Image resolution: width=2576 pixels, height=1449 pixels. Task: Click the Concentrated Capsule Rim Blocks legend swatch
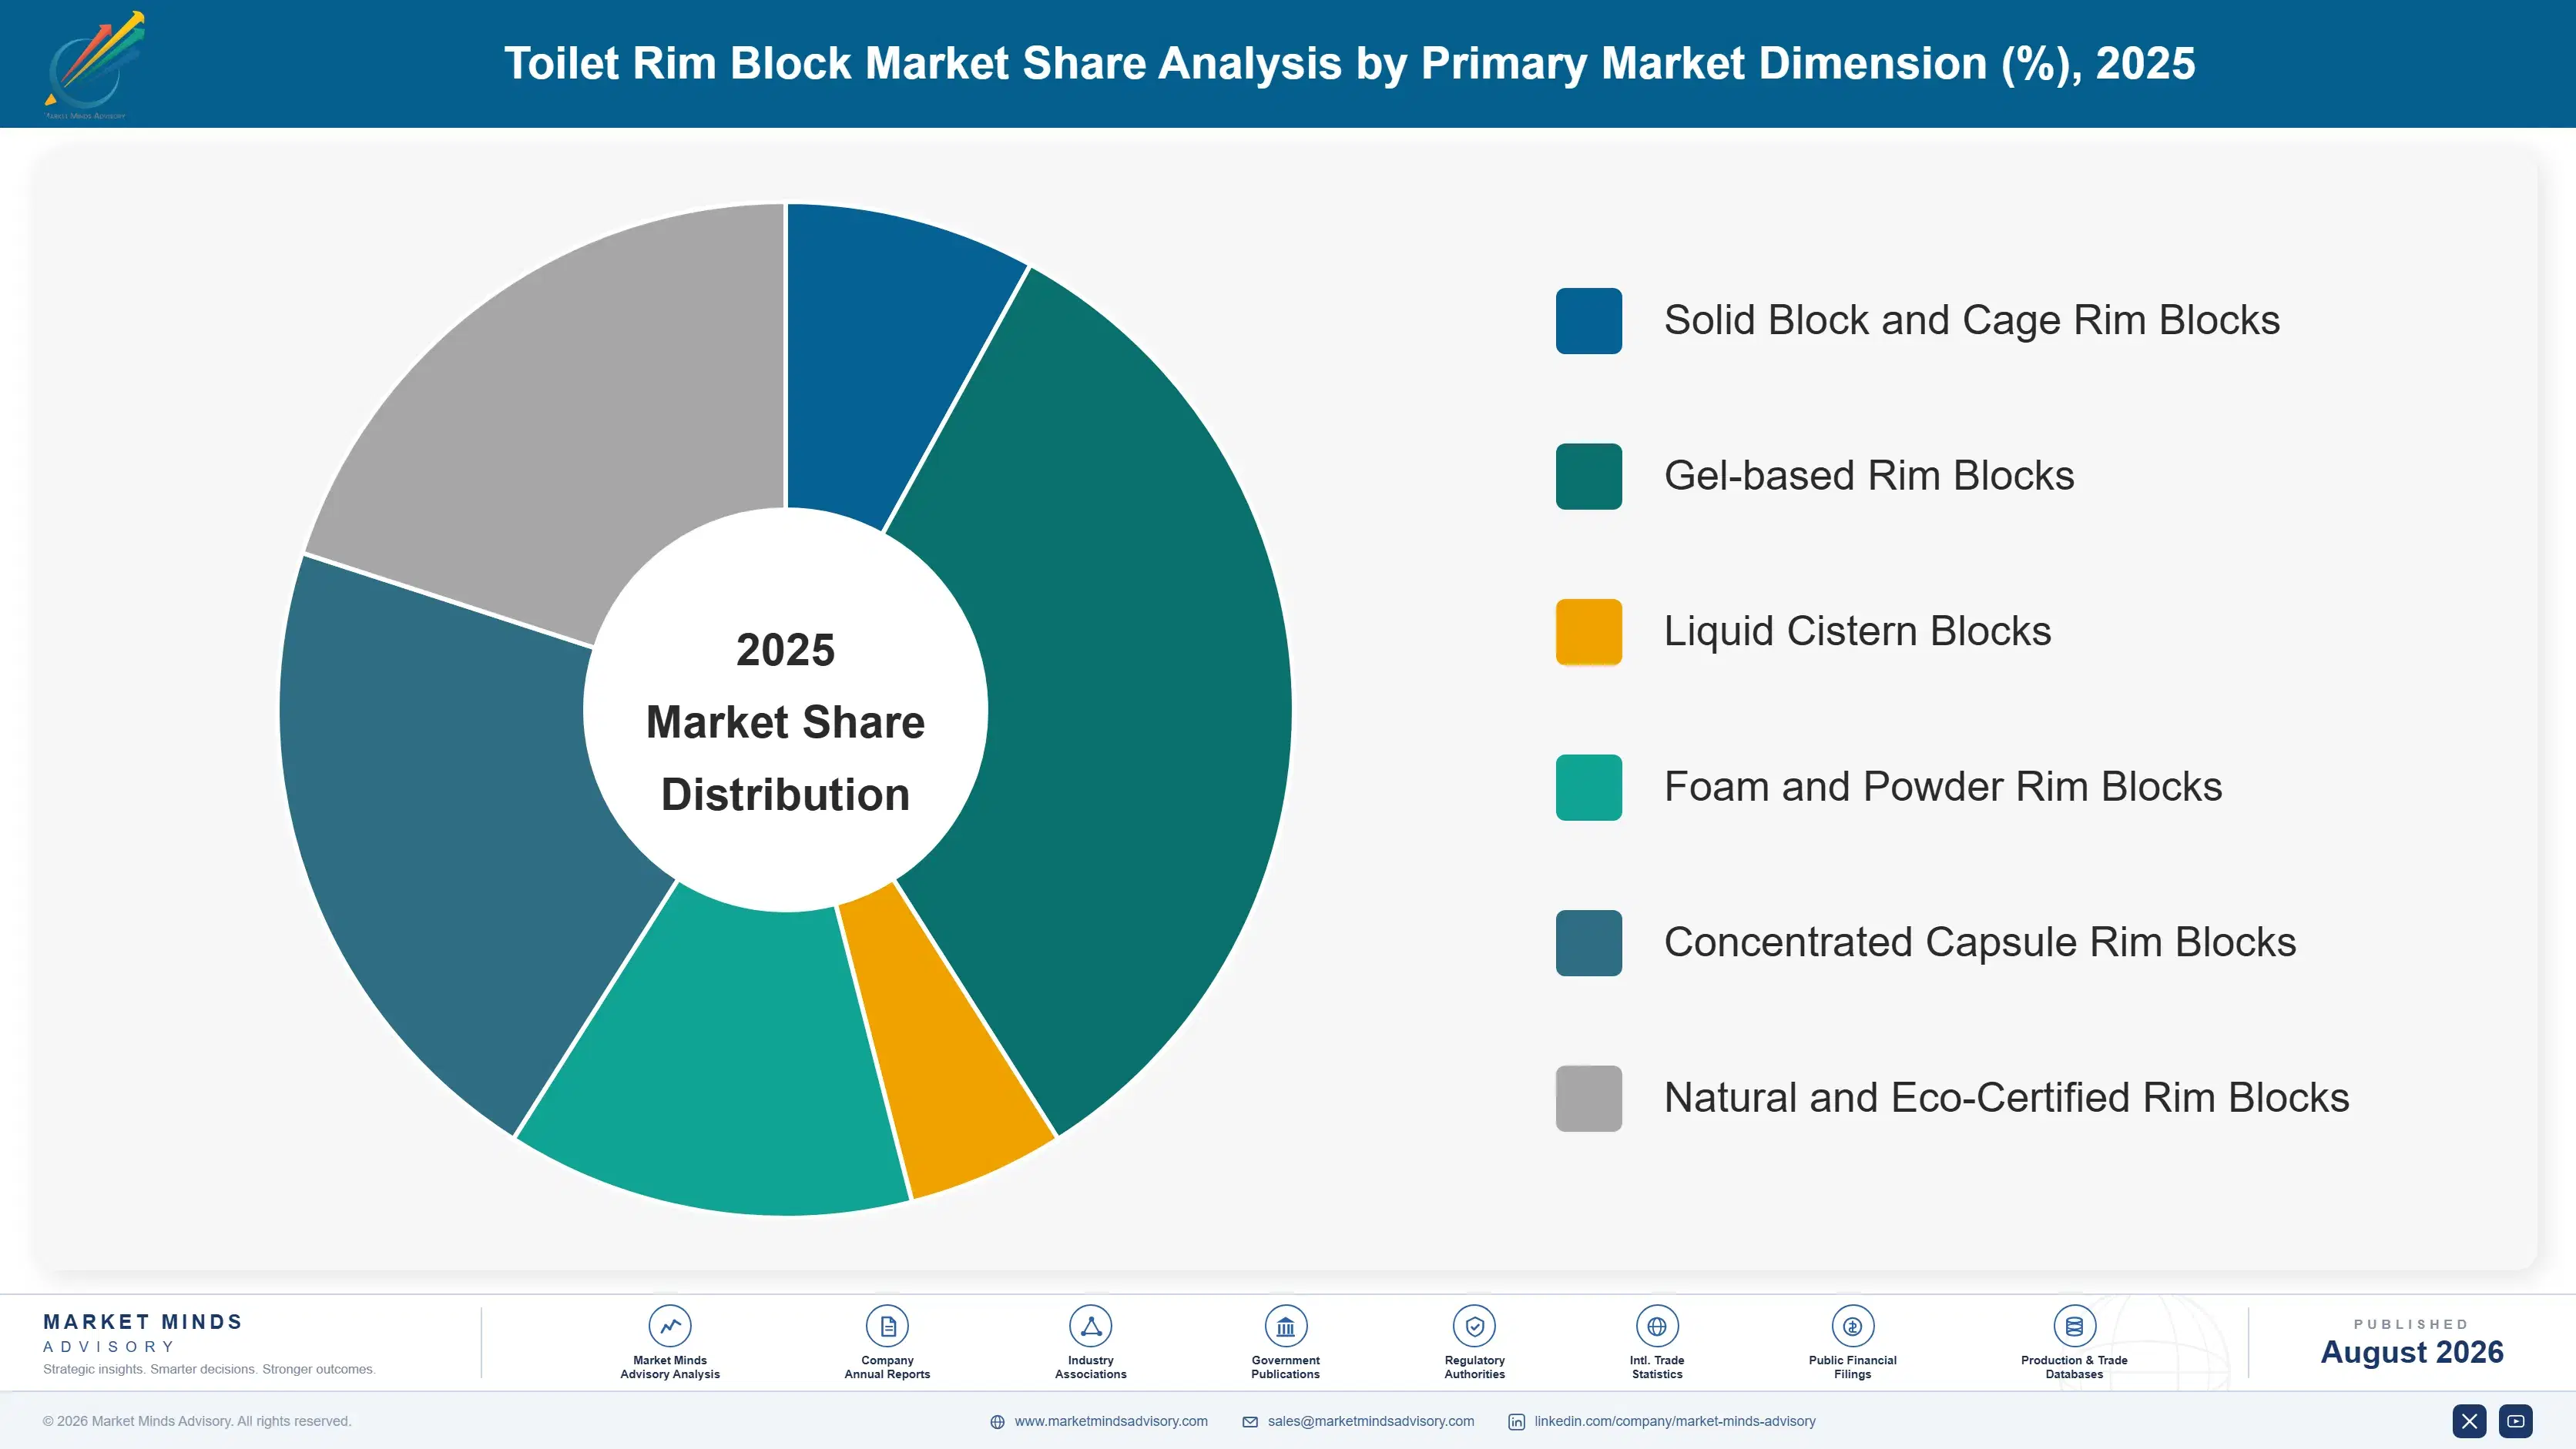1588,942
